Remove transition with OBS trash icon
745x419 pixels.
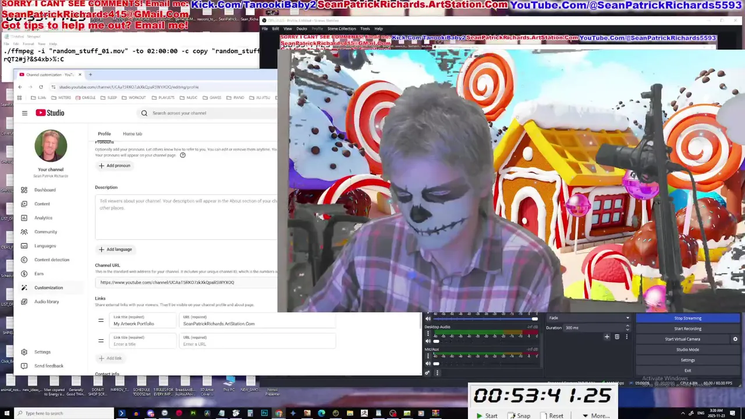[x=617, y=336]
